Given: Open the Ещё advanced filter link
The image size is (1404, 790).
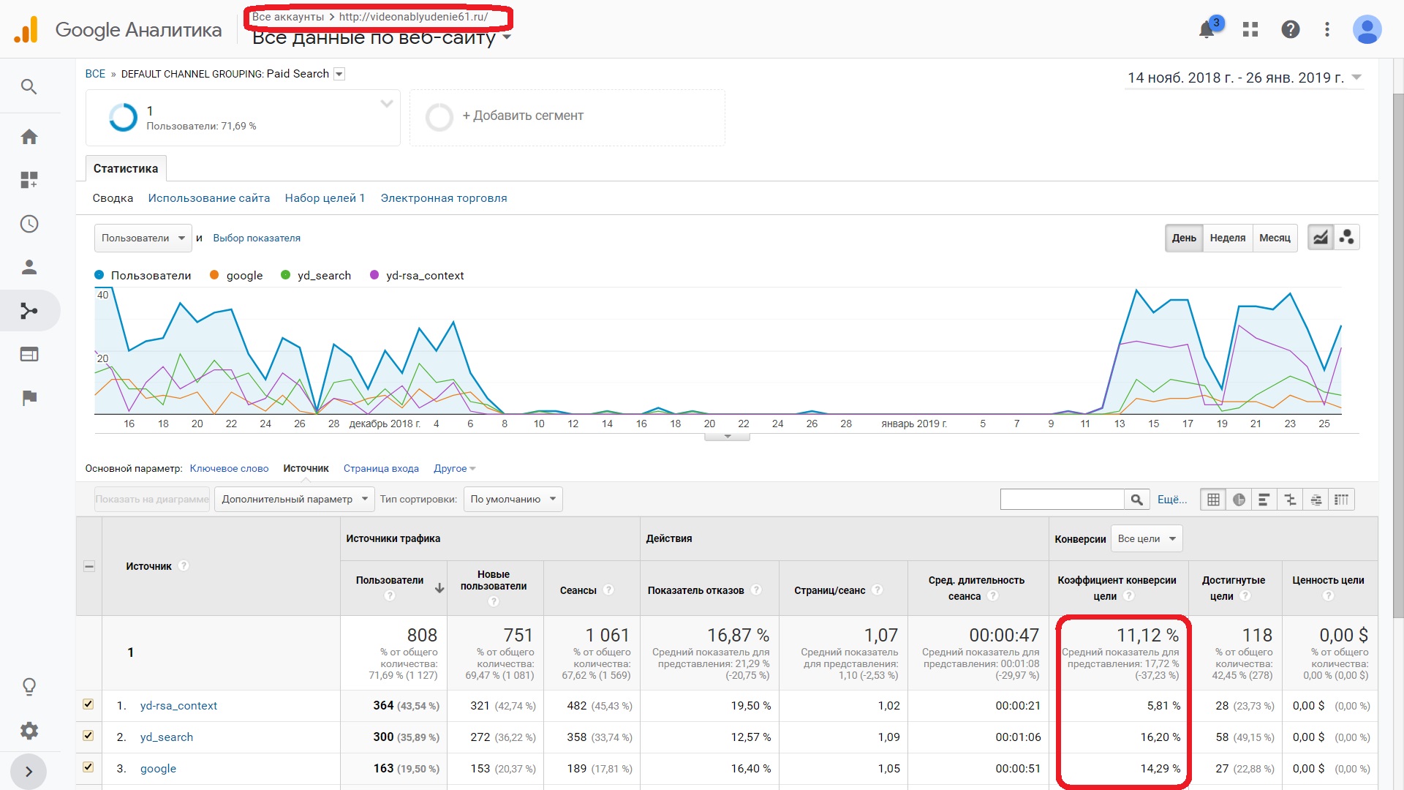Looking at the screenshot, I should (1172, 500).
